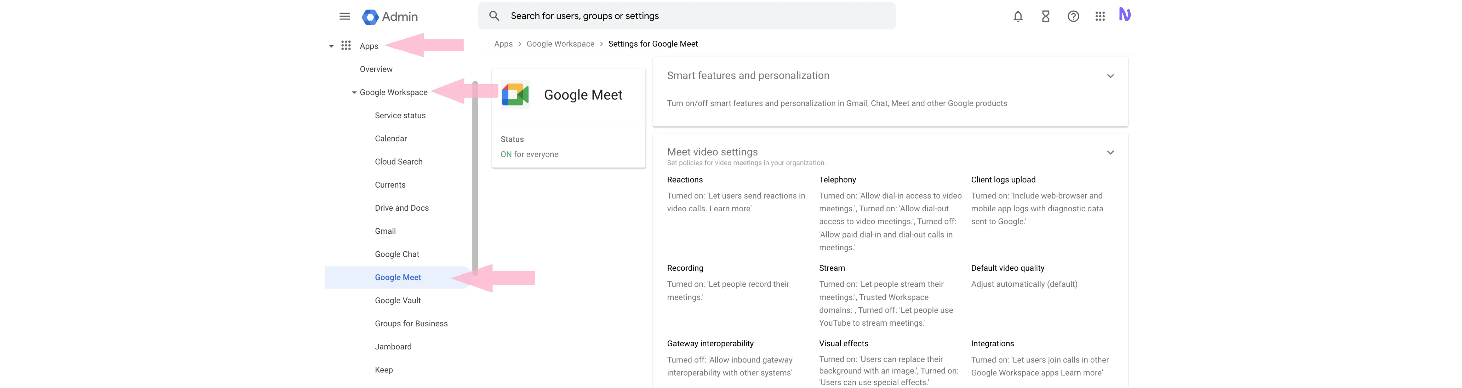Click the Google Meet camera logo
1462x388 pixels.
(515, 94)
